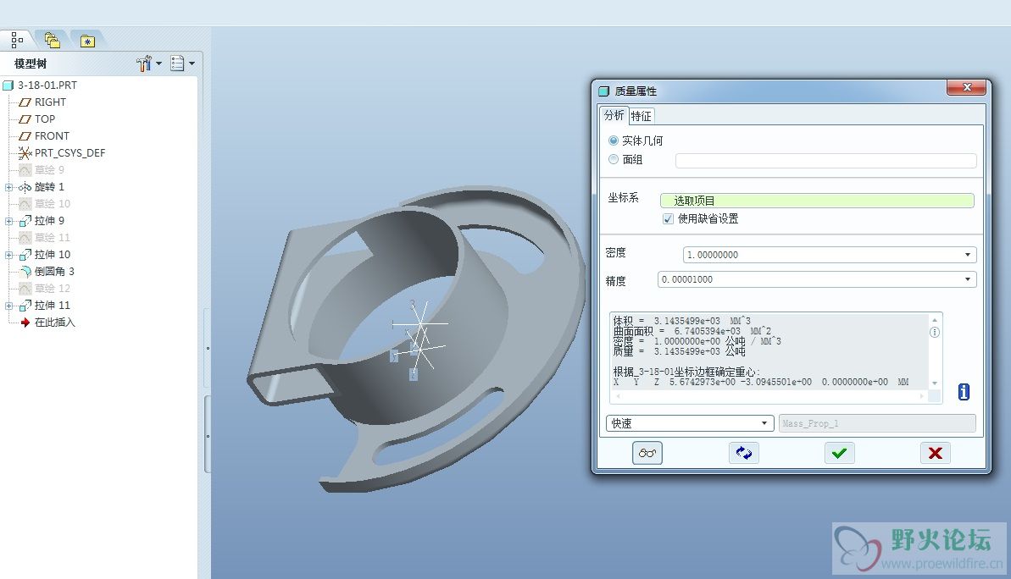Select PRT_CSYS_DEF coordinate system
Screen dimensions: 1011x579
pos(69,152)
